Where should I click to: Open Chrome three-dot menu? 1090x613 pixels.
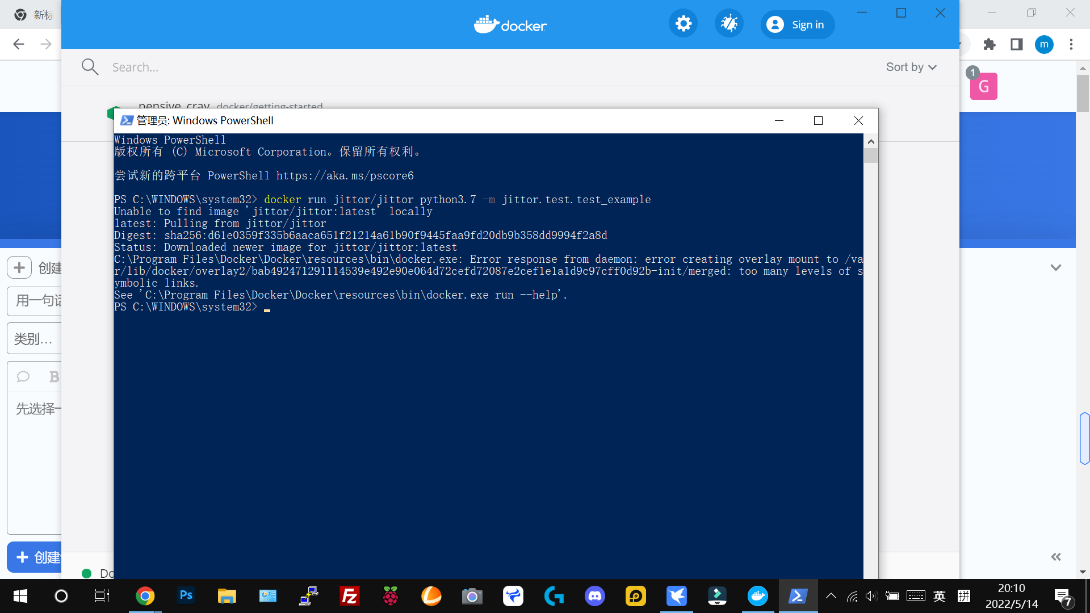1071,44
